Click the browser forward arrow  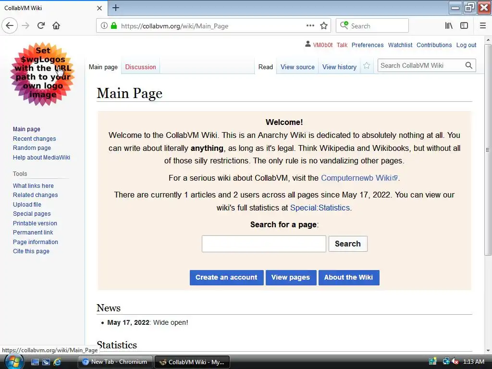point(25,25)
